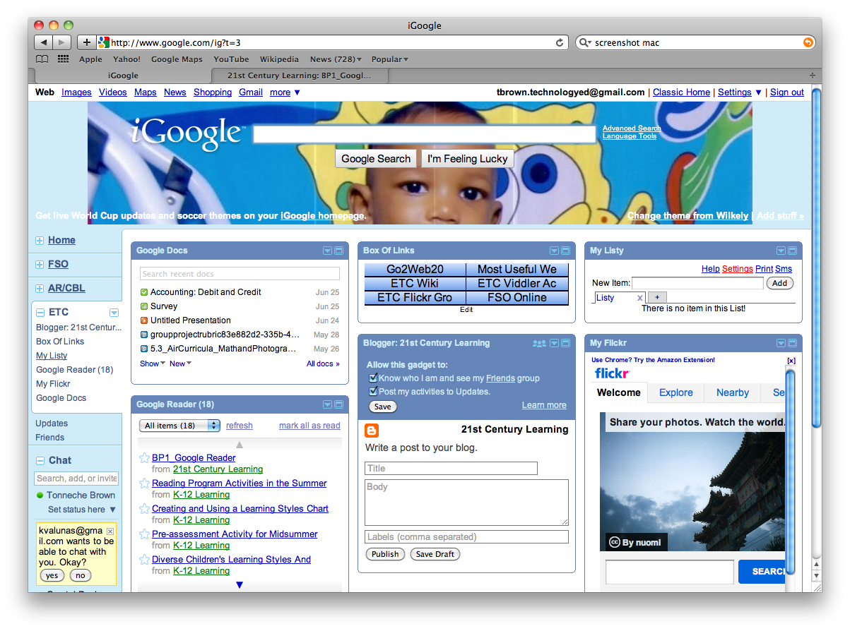Expand the AR/CBL sidebar tab

(40, 289)
